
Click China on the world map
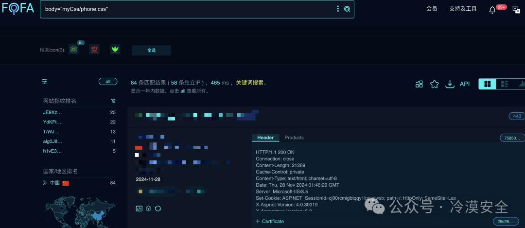click(x=97, y=216)
